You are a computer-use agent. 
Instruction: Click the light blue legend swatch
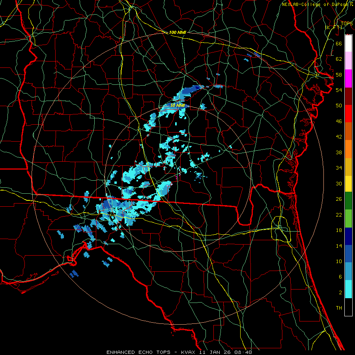pos(348,271)
